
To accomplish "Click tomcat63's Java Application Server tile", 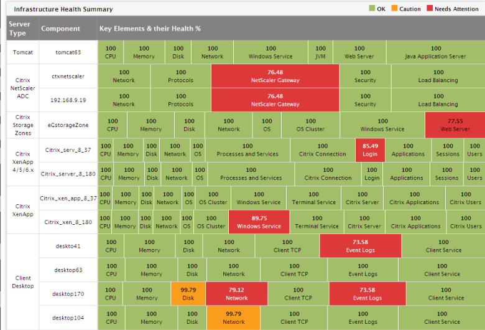I will [435, 52].
